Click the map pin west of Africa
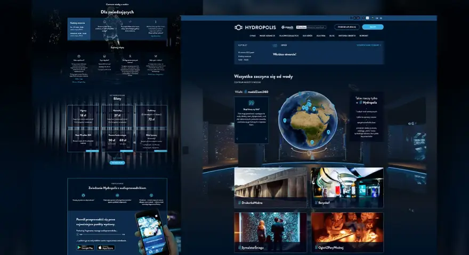The width and height of the screenshot is (469, 255). (285, 121)
